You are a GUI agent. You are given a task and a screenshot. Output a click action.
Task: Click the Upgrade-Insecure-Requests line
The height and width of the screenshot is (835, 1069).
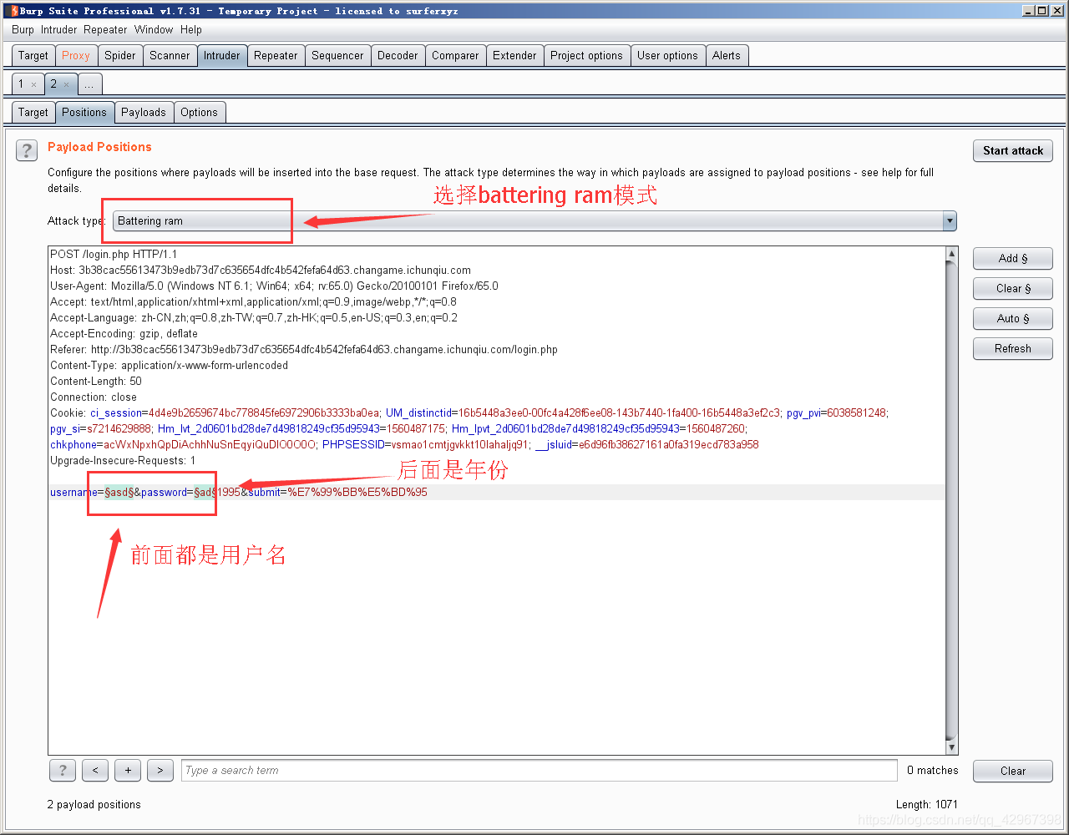coord(123,460)
